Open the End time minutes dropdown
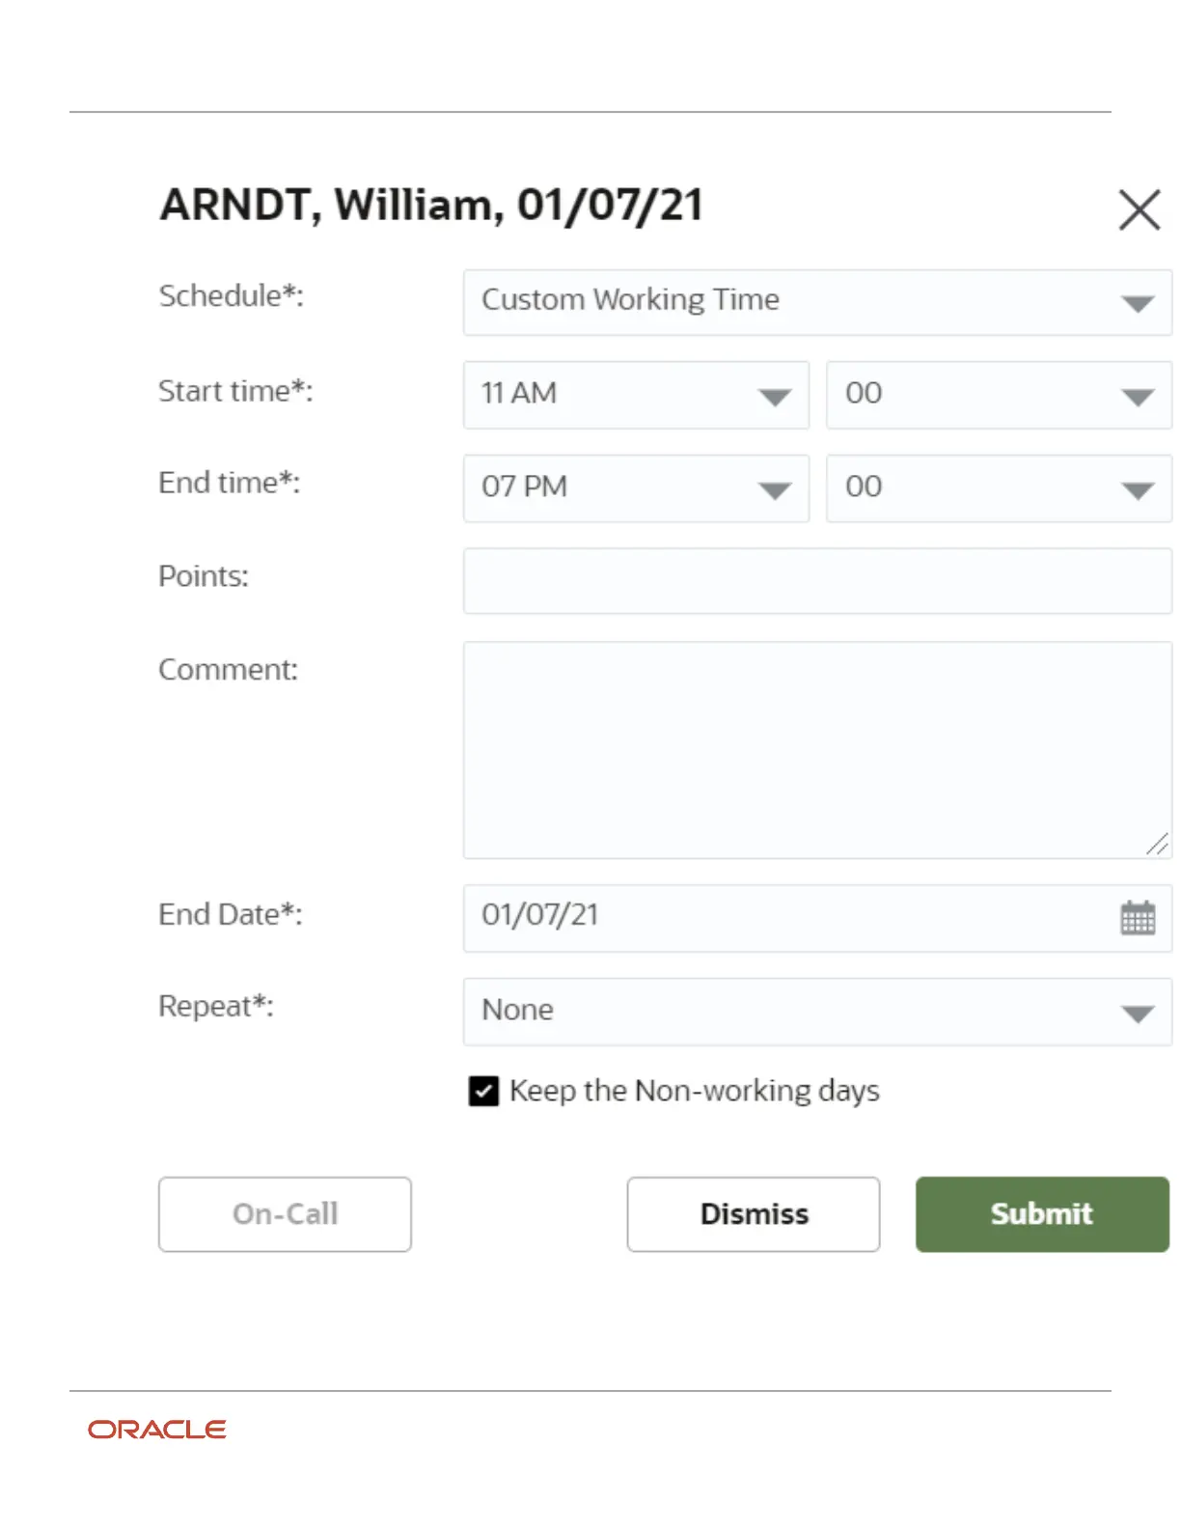Viewport: 1181px width, 1529px height. [x=1138, y=490]
